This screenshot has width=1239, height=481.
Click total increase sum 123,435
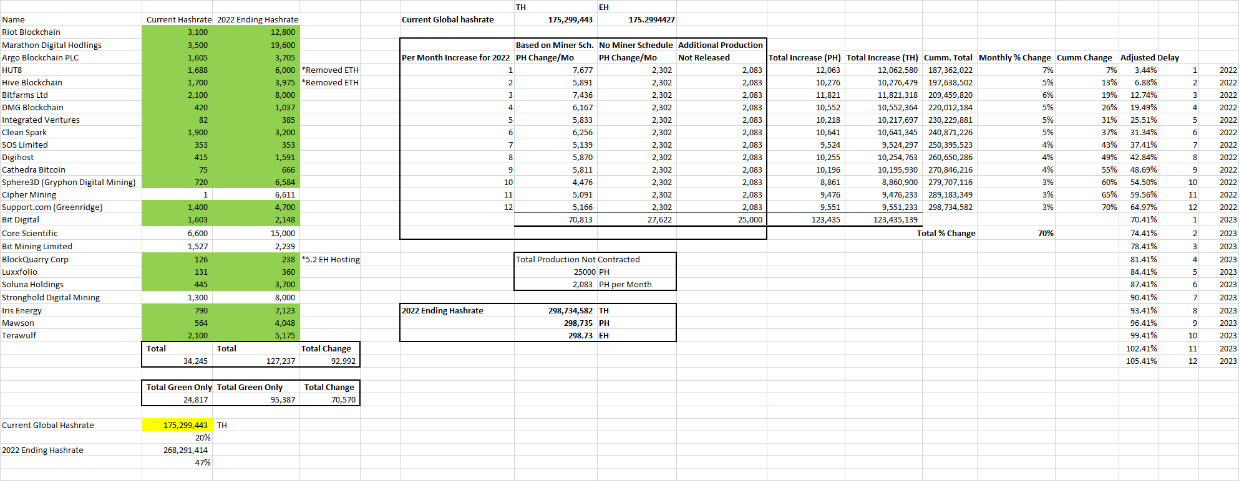coord(825,219)
